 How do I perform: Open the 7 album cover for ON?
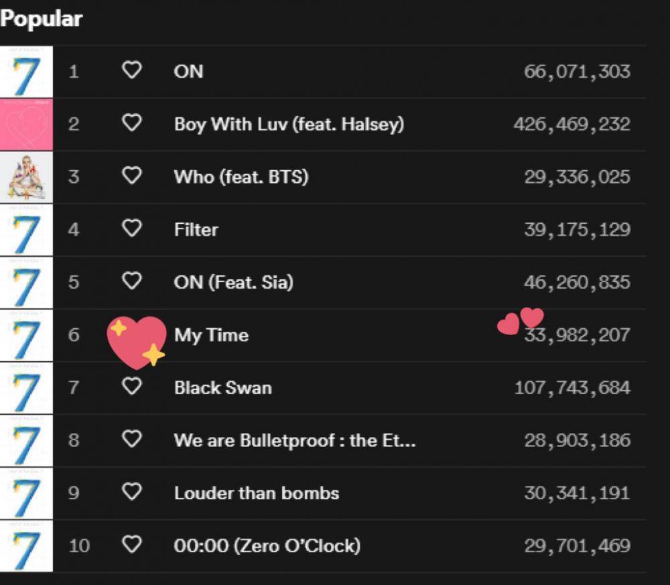[x=26, y=72]
